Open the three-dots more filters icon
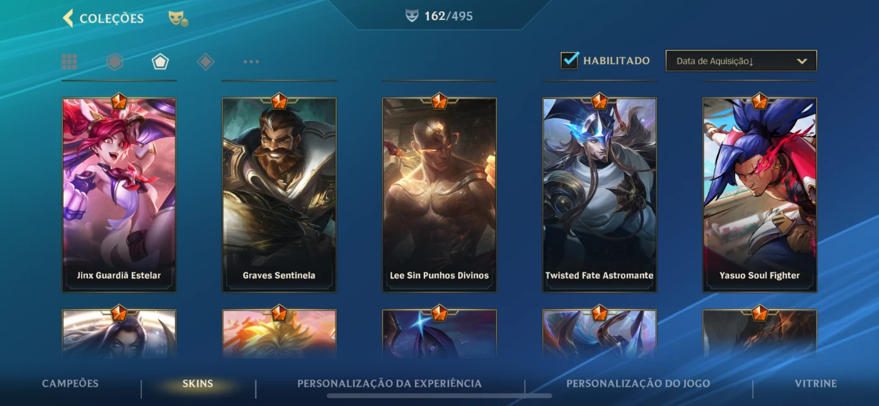879x406 pixels. 251,61
